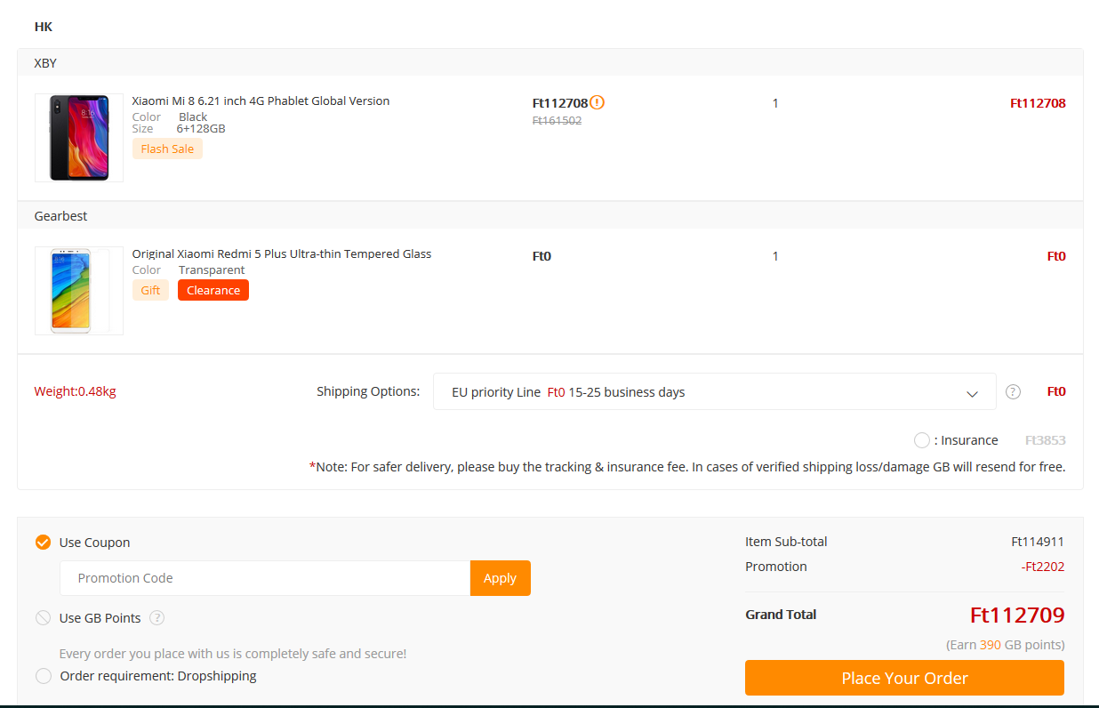Select Order requirement: Dropshipping option
Screen dimensions: 1099x708
pyautogui.click(x=43, y=676)
